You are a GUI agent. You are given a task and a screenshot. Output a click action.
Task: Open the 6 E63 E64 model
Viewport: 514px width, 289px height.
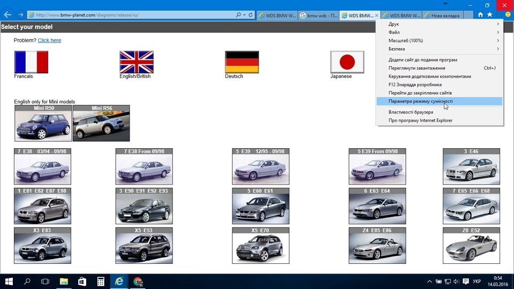(x=377, y=206)
